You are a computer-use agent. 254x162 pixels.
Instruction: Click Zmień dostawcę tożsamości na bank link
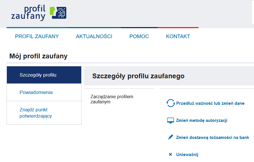coord(213,138)
